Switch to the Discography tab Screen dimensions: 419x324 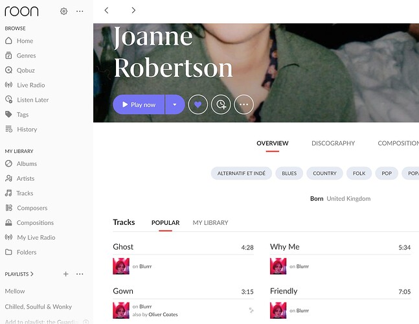334,143
